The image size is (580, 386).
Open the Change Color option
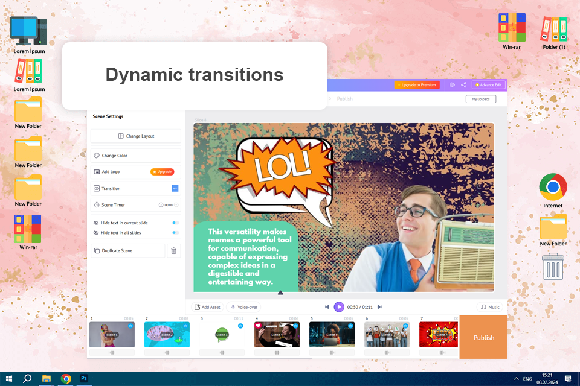pos(136,156)
